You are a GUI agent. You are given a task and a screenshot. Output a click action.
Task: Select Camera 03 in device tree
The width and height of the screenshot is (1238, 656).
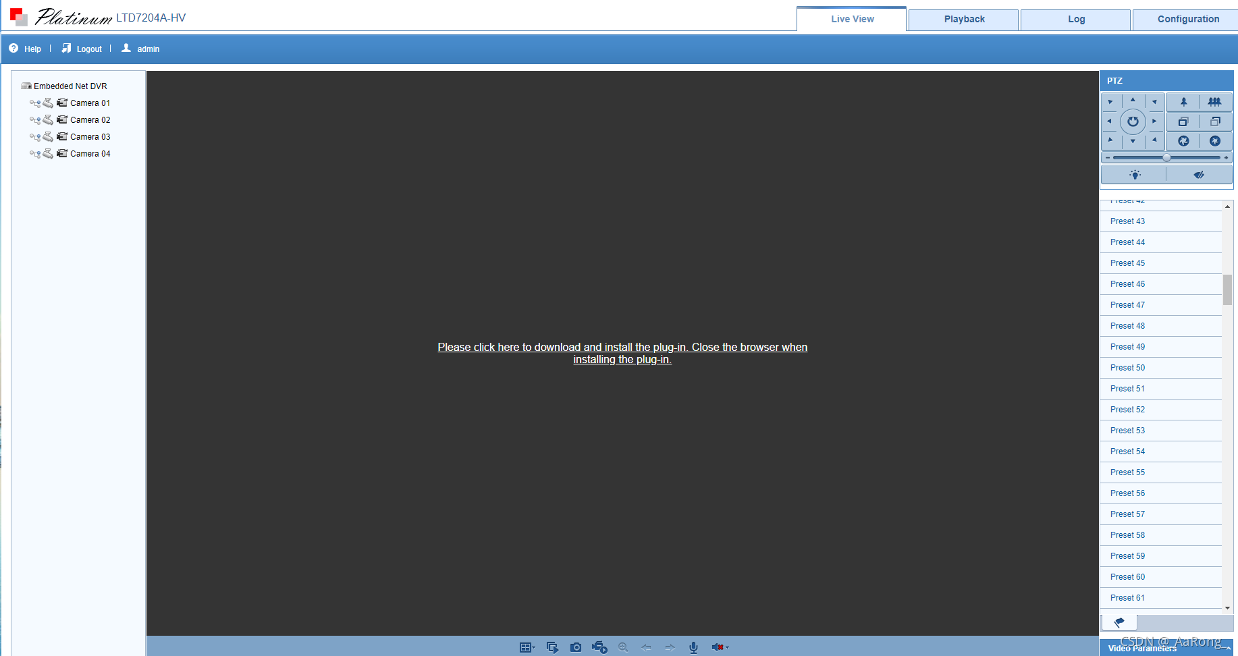[x=90, y=137]
